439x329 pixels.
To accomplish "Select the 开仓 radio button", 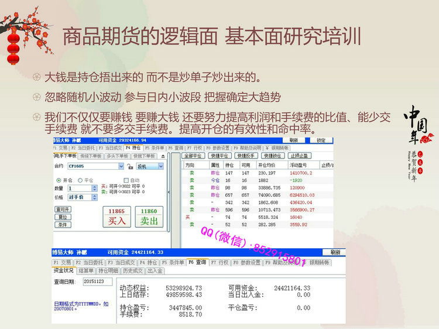I will point(57,180).
